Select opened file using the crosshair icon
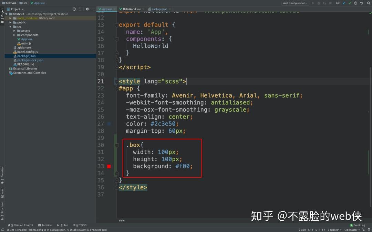 (x=74, y=9)
